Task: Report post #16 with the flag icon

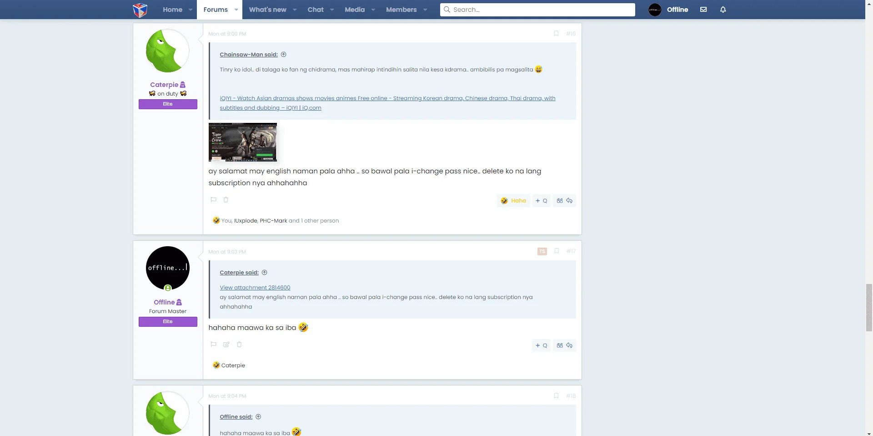Action: click(213, 200)
